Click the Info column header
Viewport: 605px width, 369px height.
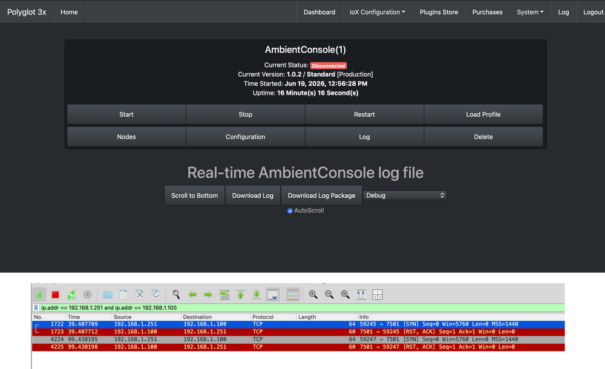pyautogui.click(x=462, y=317)
